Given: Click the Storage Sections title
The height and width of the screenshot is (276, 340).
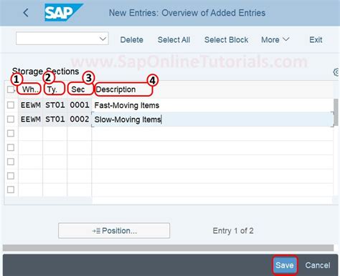Looking at the screenshot, I should point(45,72).
